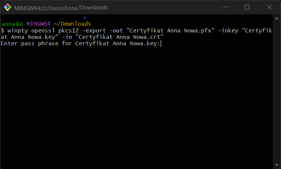Click the "Certyfikat Anna Nowa.crt" filename
281x169 pixels.
pos(120,37)
